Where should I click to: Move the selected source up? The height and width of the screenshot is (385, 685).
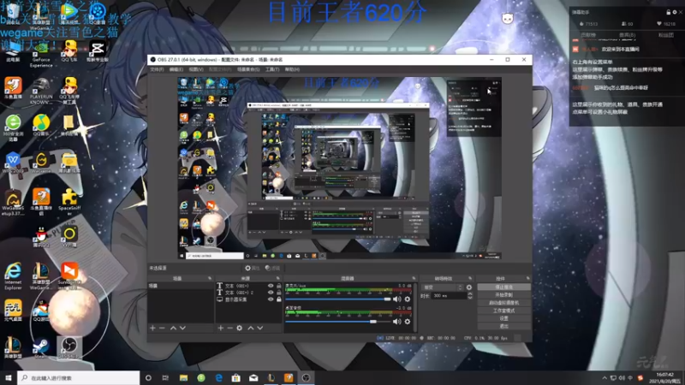251,328
